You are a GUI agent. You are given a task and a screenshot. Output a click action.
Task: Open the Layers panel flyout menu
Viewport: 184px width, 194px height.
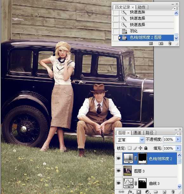180,134
